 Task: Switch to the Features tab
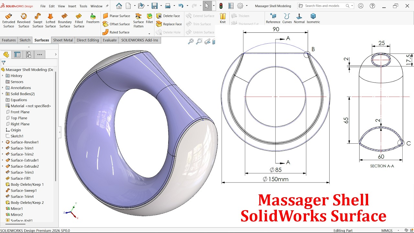(9, 40)
